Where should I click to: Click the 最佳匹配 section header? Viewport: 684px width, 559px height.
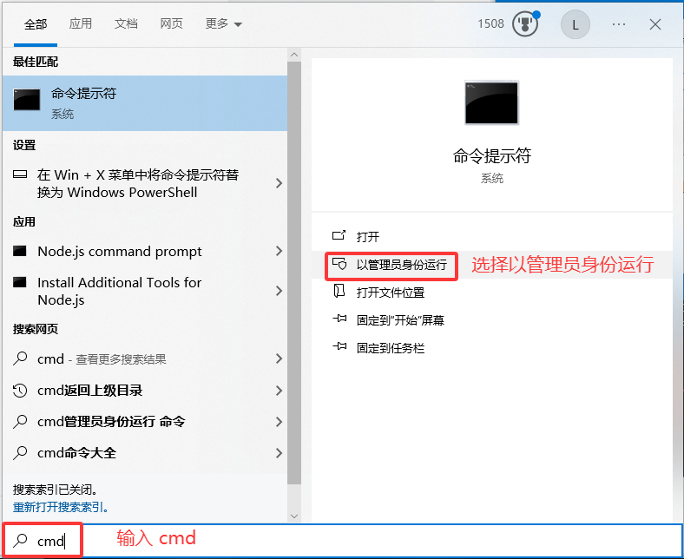click(x=36, y=62)
